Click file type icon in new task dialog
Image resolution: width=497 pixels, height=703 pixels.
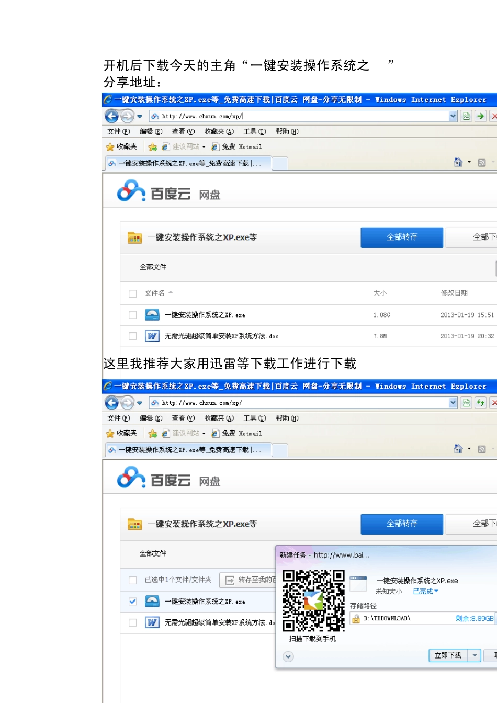pyautogui.click(x=358, y=584)
